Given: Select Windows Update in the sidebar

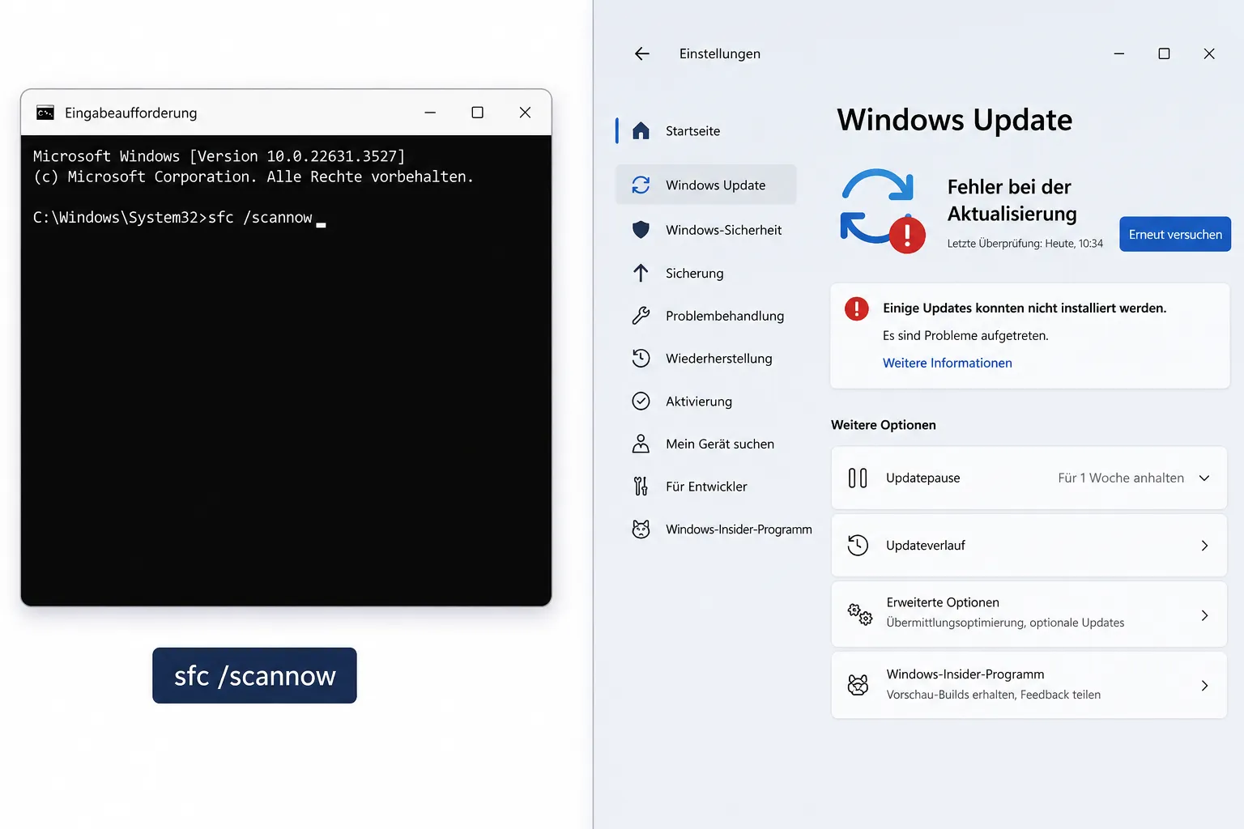Looking at the screenshot, I should tap(706, 185).
